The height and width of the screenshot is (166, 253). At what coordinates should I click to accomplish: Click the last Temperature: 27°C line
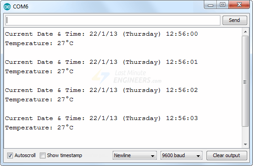[x=39, y=128]
